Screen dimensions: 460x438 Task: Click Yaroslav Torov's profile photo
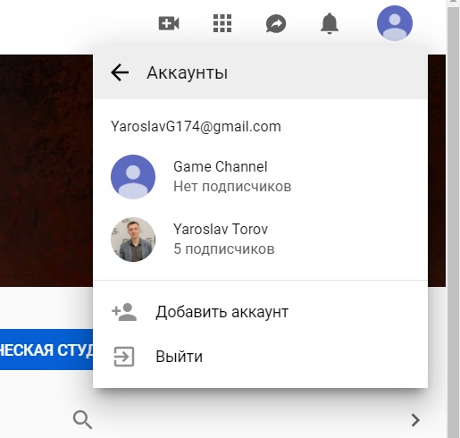[x=133, y=240]
